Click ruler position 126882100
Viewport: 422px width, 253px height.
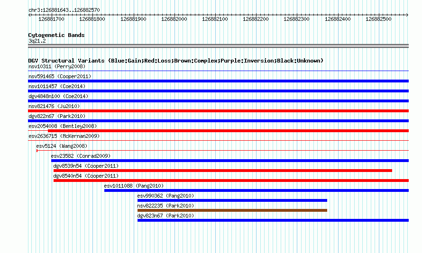[x=215, y=19]
